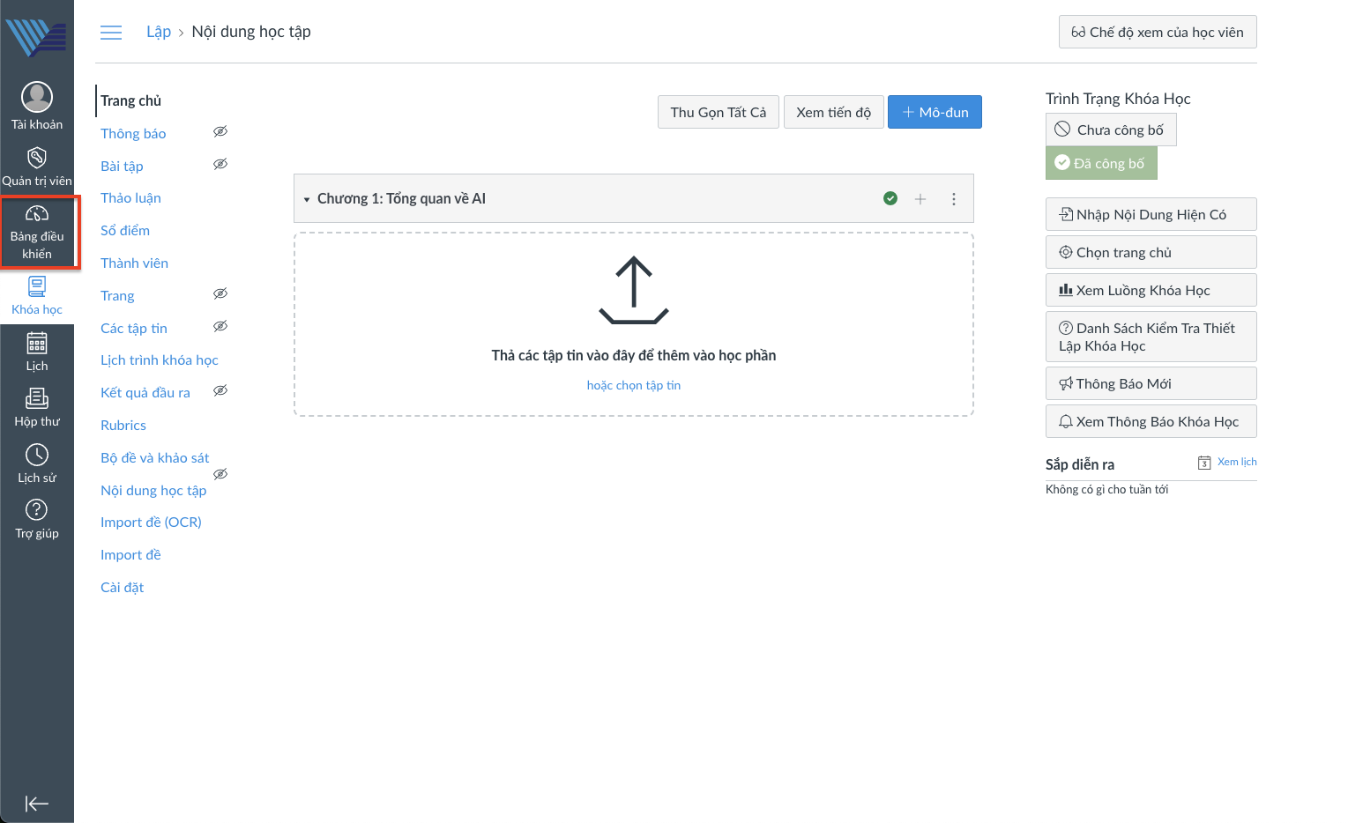Open Trợ giúp help icon
This screenshot has width=1348, height=823.
coord(37,511)
